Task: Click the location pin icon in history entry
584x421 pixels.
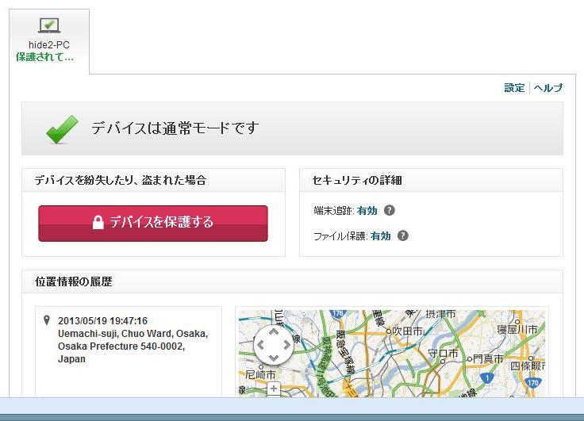Action: click(x=47, y=320)
